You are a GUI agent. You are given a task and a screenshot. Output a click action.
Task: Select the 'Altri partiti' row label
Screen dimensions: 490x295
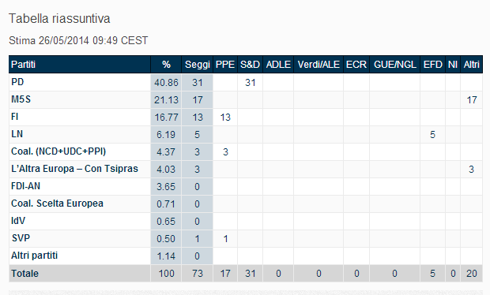(34, 256)
